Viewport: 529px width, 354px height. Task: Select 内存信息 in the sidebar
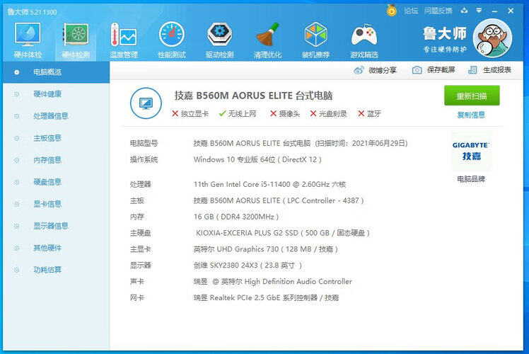56,160
